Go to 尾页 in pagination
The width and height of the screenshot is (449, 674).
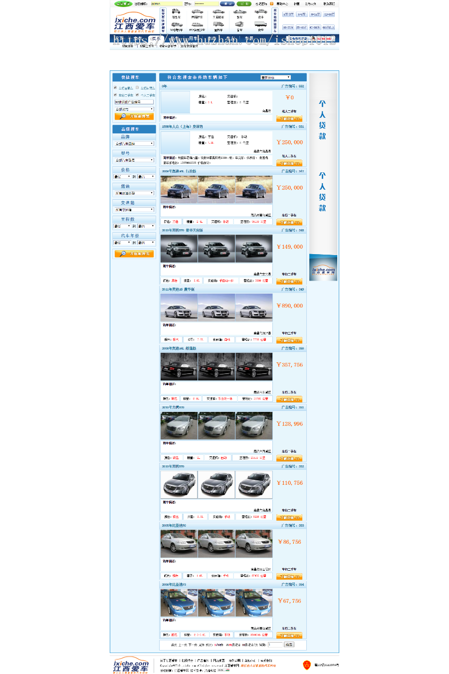click(202, 645)
